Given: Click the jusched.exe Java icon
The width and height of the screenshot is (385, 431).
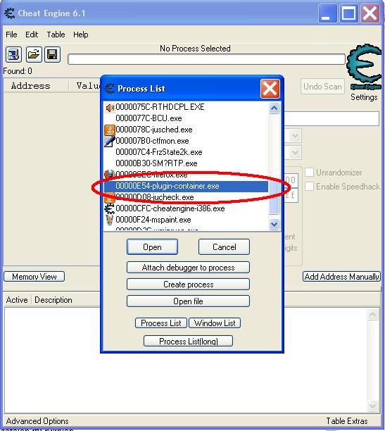Looking at the screenshot, I should tap(109, 130).
